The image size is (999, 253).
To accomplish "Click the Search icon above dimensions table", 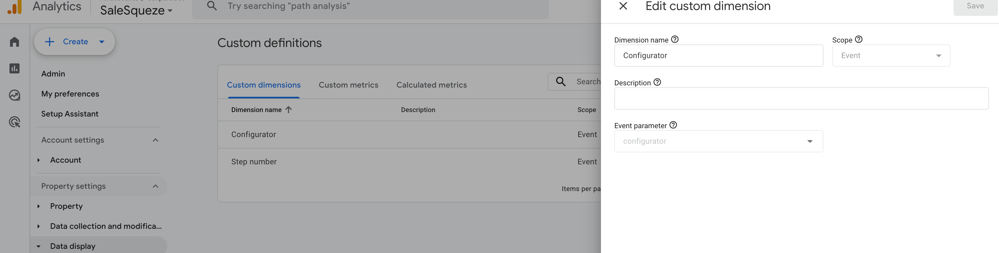I will (x=561, y=82).
